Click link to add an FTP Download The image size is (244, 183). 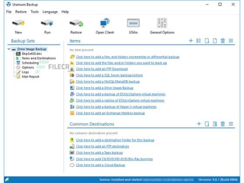point(102,69)
